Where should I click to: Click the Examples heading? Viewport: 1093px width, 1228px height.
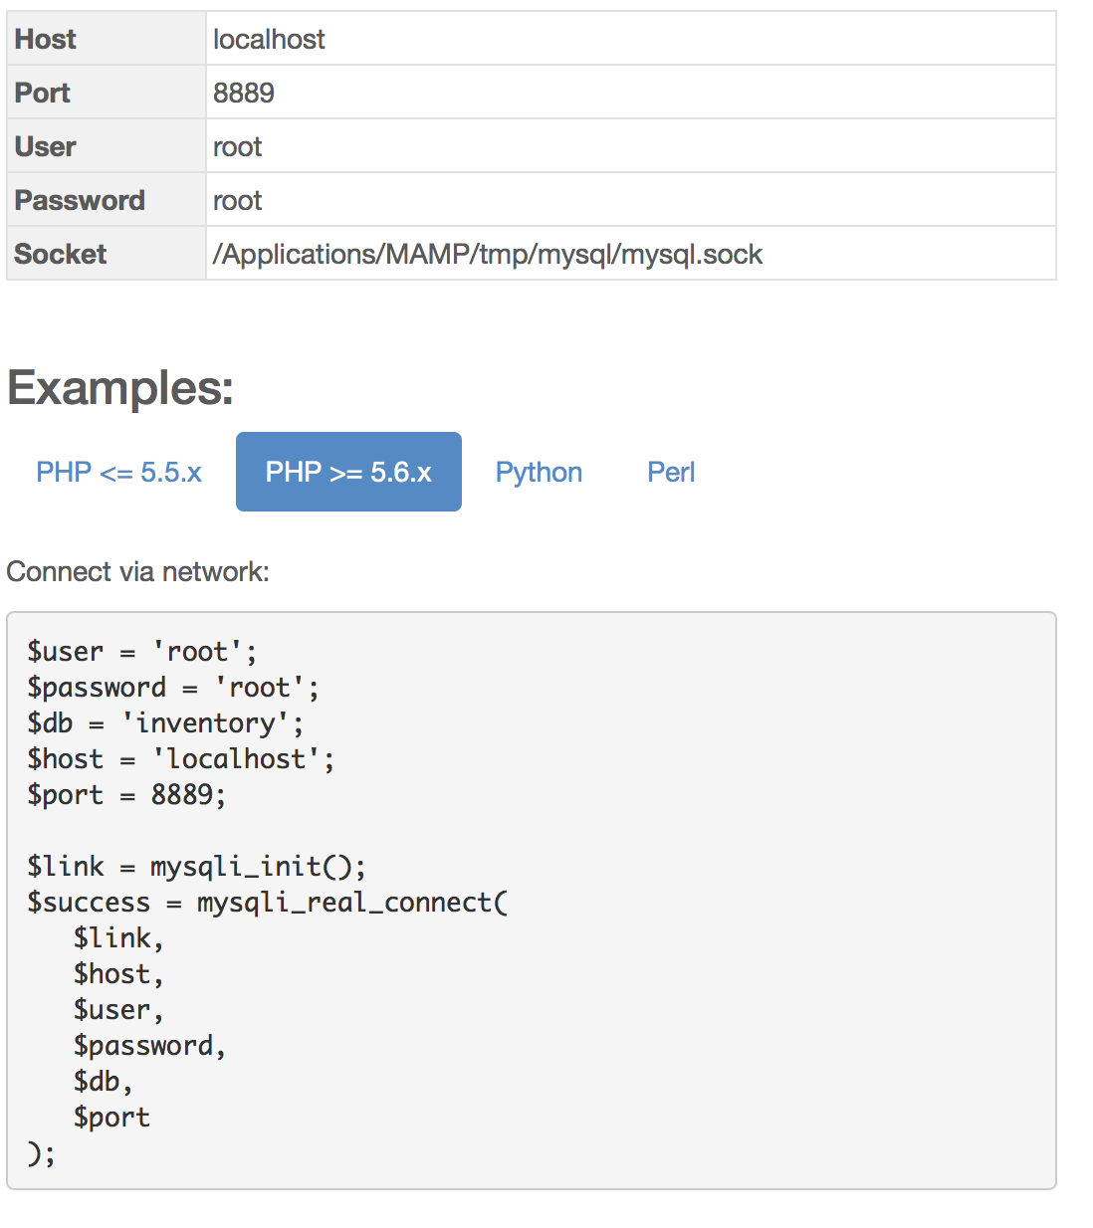pyautogui.click(x=120, y=387)
